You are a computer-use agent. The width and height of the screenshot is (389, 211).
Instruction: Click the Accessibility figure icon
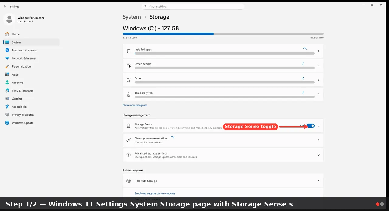click(7, 107)
